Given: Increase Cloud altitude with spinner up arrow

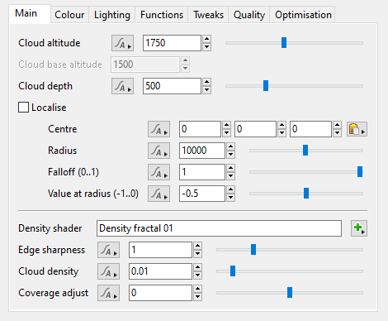Looking at the screenshot, I should [207, 39].
